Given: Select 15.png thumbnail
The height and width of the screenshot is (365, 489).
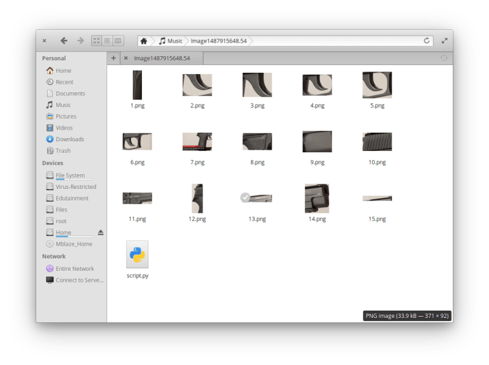Looking at the screenshot, I should tap(377, 198).
